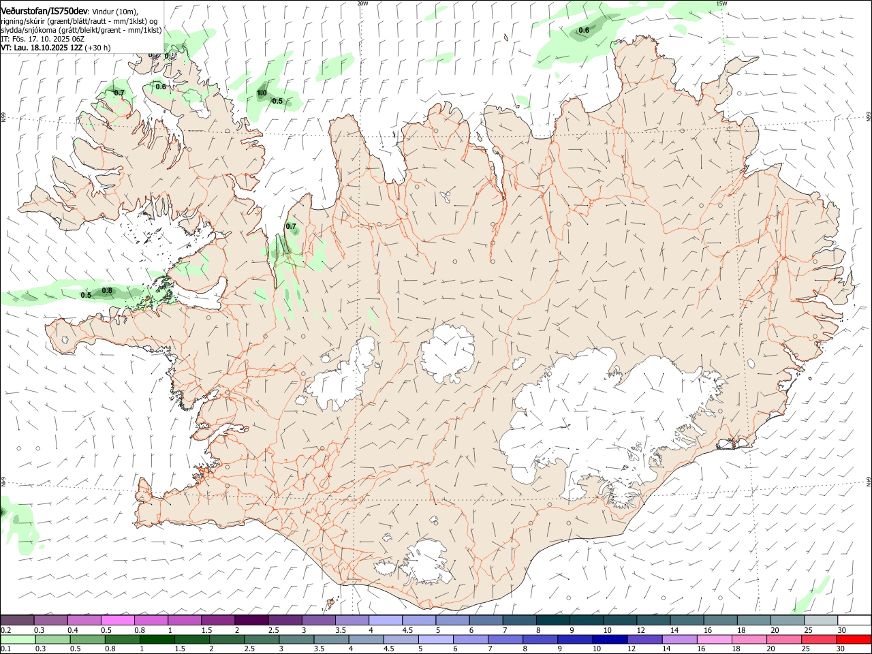
Task: Click the lilac rain swatch between 14 and 16
Action: coord(679,639)
